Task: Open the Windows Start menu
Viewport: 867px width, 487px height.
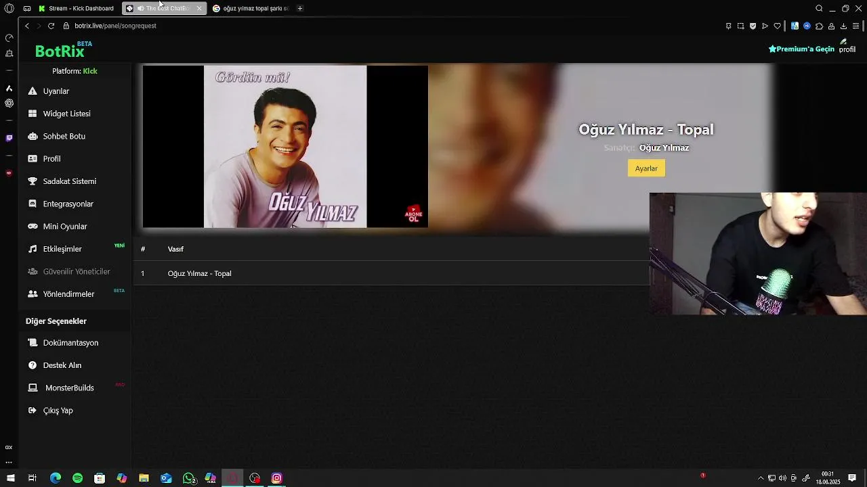Action: click(10, 478)
